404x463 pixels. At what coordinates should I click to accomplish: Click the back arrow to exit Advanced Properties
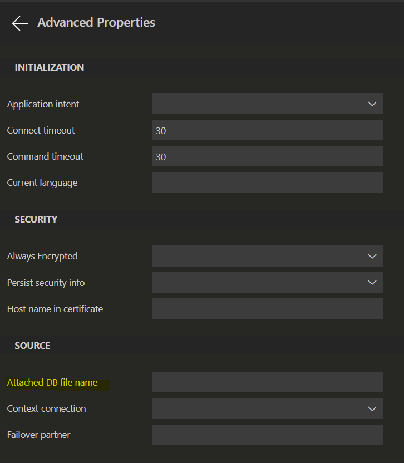coord(19,23)
